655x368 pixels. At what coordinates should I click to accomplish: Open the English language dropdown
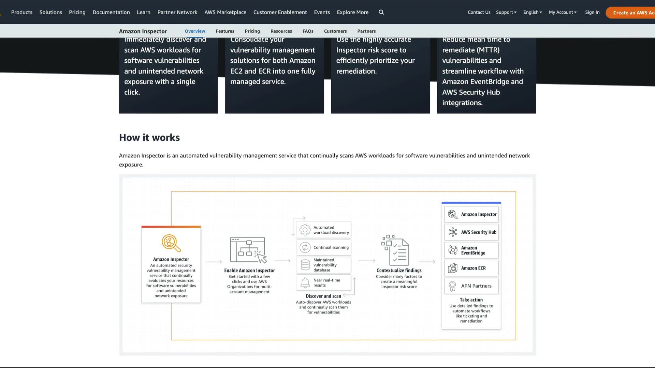pos(533,12)
